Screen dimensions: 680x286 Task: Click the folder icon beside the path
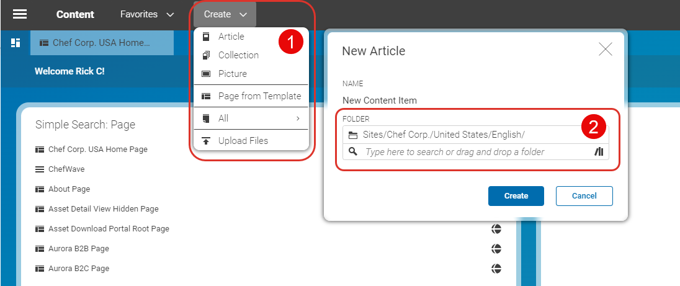(353, 135)
